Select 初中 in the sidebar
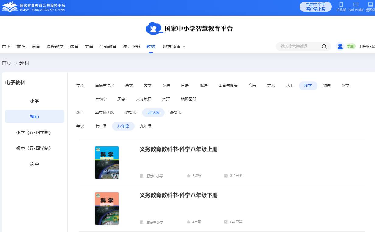Screen dimensions: 375x232 pyautogui.click(x=35, y=117)
